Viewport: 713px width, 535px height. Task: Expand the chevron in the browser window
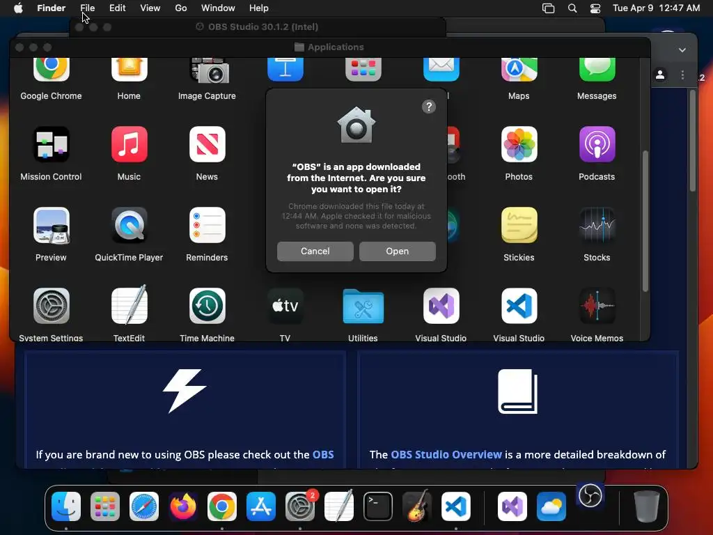[682, 50]
